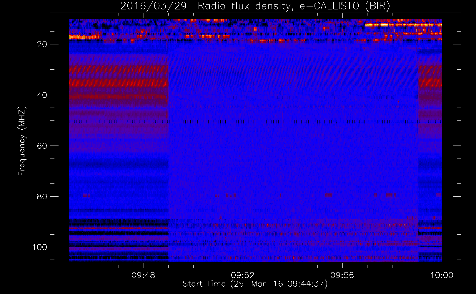Click the 09:52 time tick label
Viewport: 476px width, 294px height.
[243, 275]
